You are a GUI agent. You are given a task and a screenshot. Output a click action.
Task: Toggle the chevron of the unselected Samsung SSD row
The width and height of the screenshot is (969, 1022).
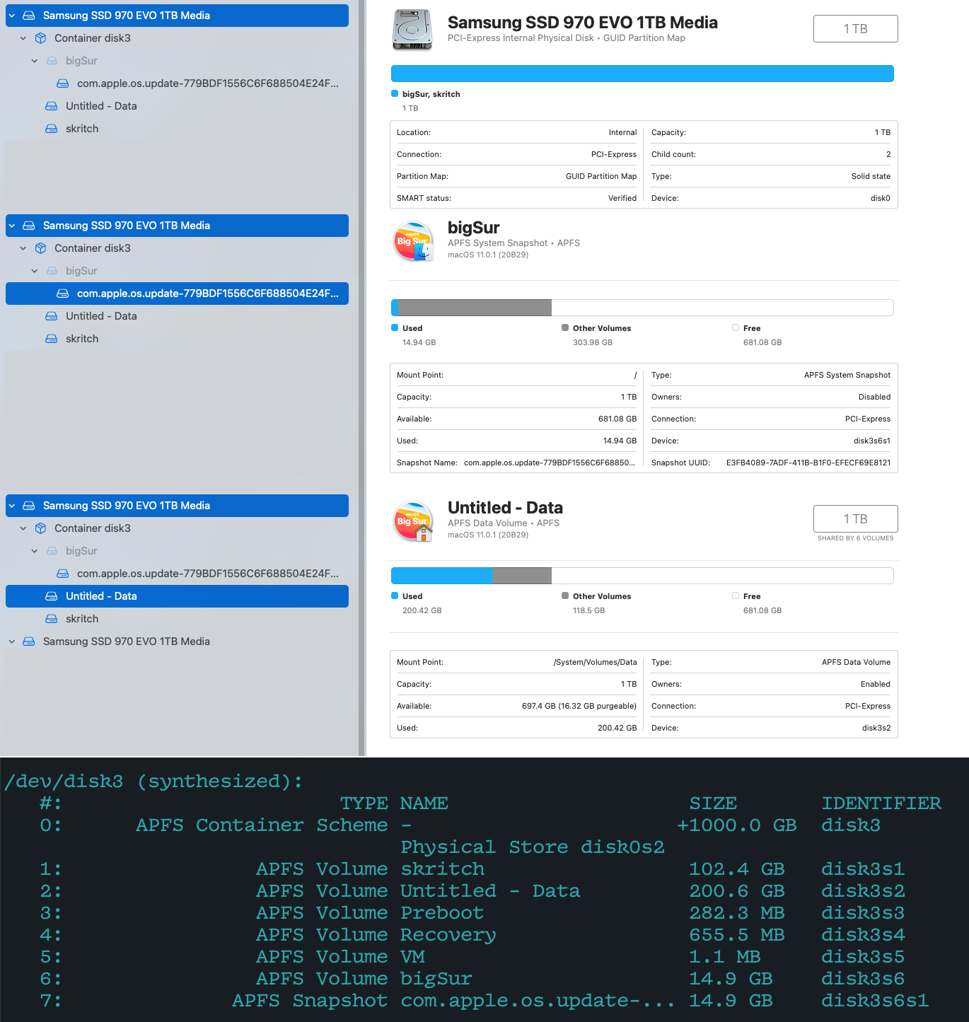tap(12, 641)
